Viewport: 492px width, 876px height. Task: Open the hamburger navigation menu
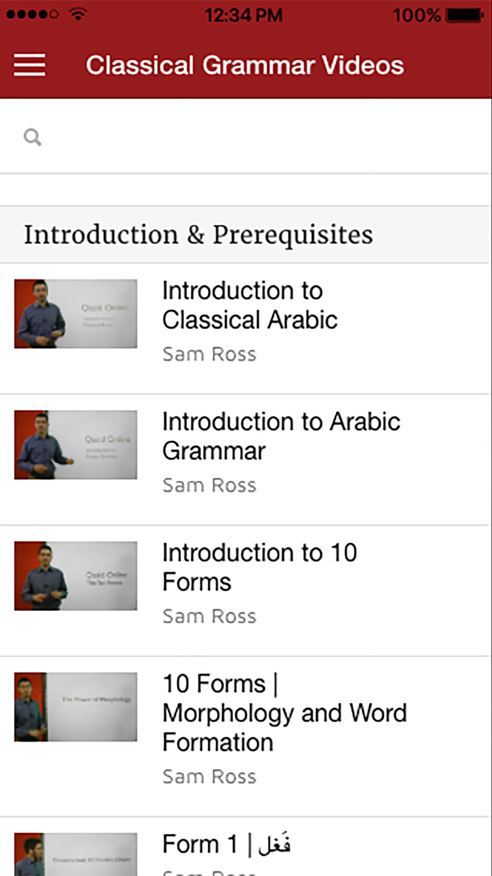30,65
